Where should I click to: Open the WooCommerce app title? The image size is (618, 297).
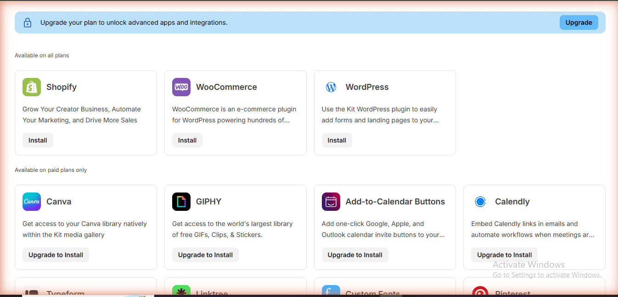pos(226,87)
